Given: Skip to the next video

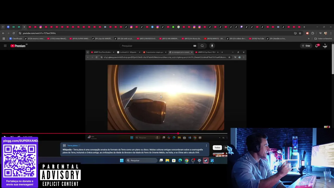Looking at the screenshot, I should [12, 137].
